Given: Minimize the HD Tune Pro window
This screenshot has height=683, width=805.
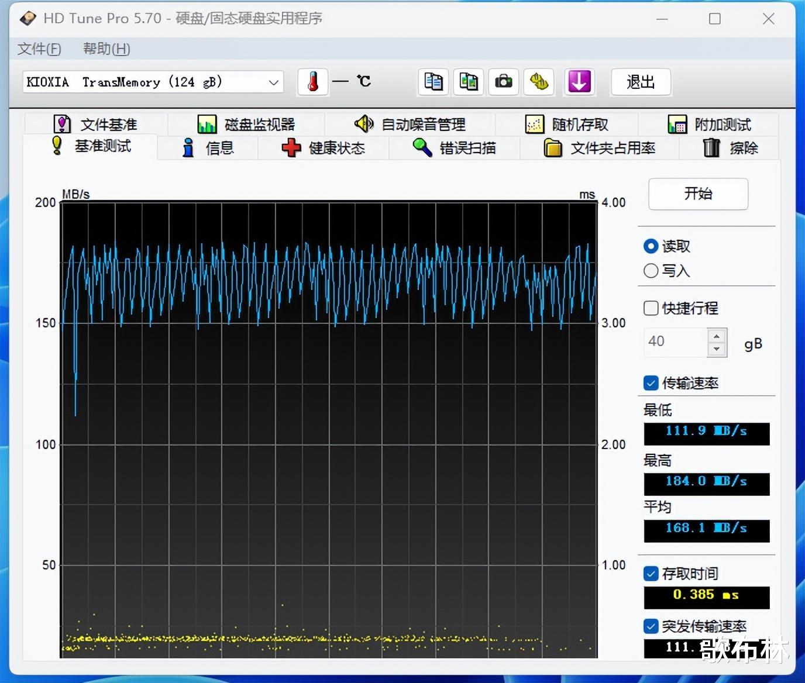Looking at the screenshot, I should pos(662,19).
